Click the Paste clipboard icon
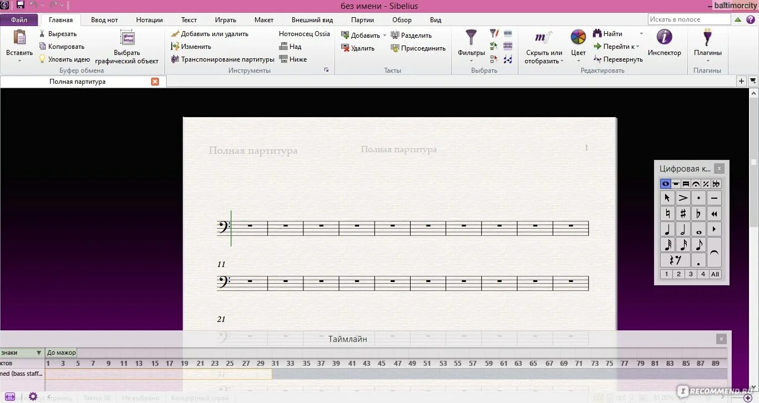This screenshot has height=403, width=759. 19,38
